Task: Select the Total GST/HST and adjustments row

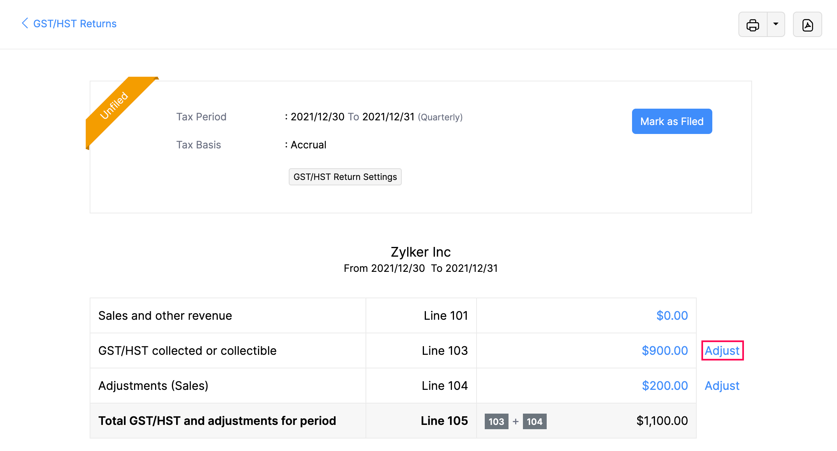Action: pos(217,421)
